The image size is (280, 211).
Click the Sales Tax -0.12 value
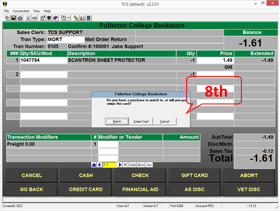(267, 151)
